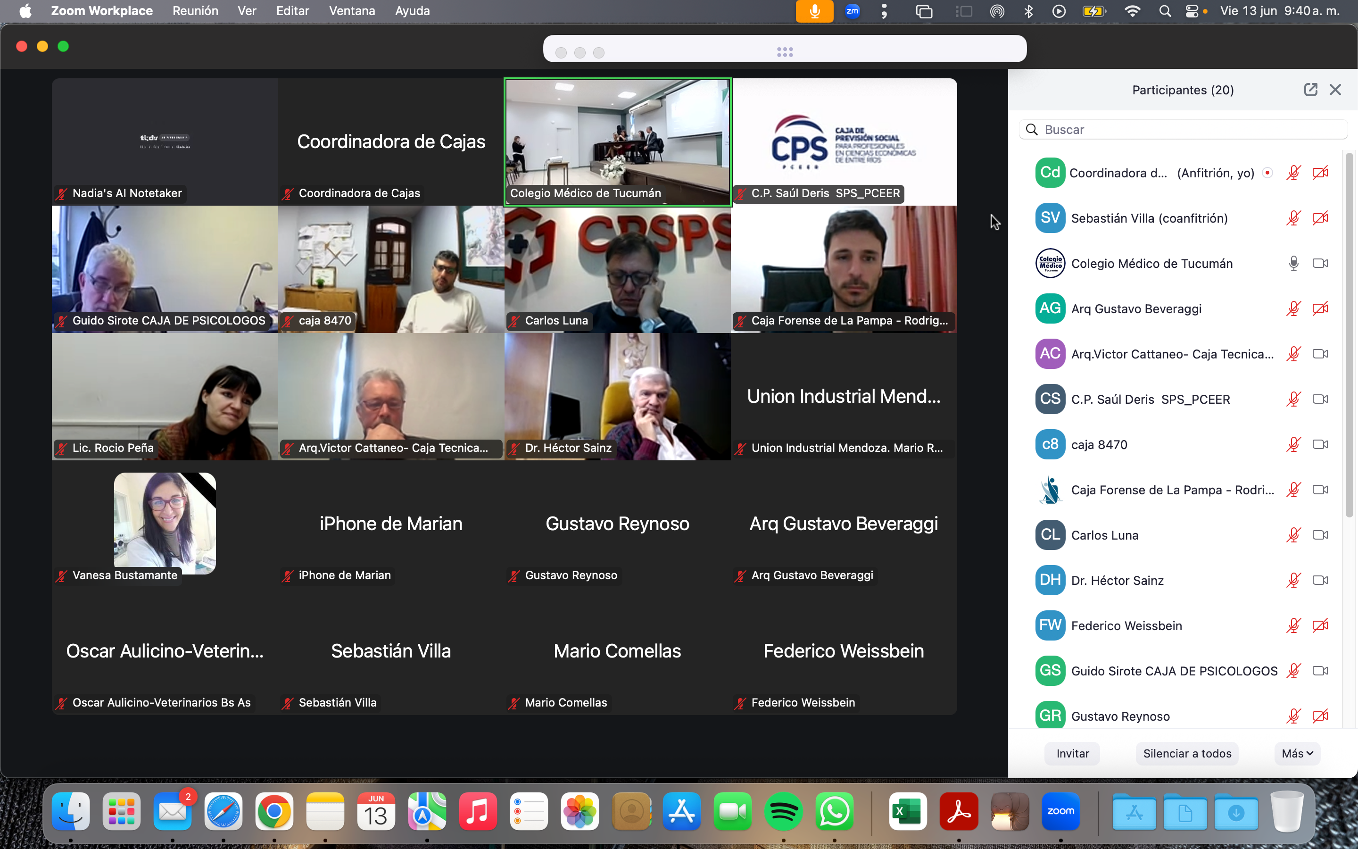
Task: Select Sebastián Villa (coanfitrión) in list
Action: click(x=1149, y=218)
